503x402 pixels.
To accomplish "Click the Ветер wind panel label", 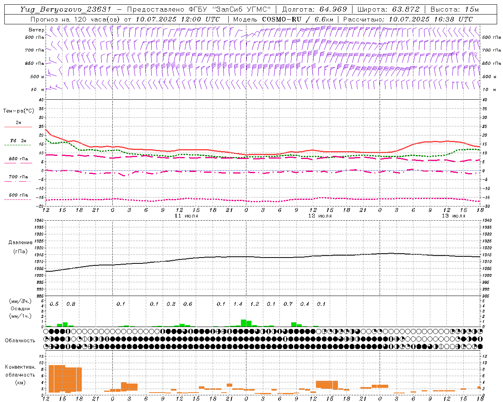I will tap(37, 30).
